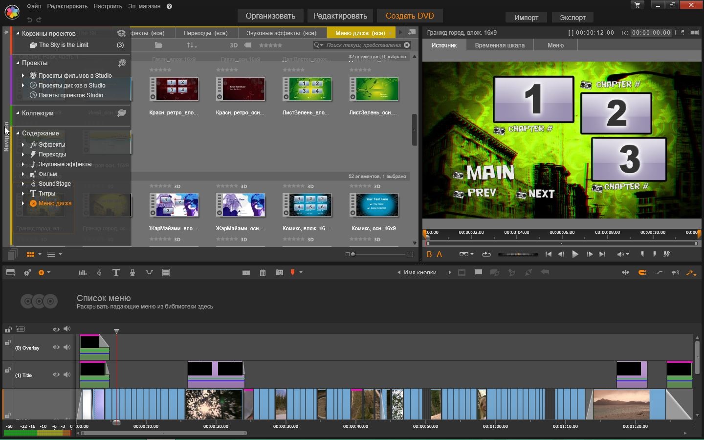Click the camera snapshot icon
The image size is (704, 440).
coord(279,272)
